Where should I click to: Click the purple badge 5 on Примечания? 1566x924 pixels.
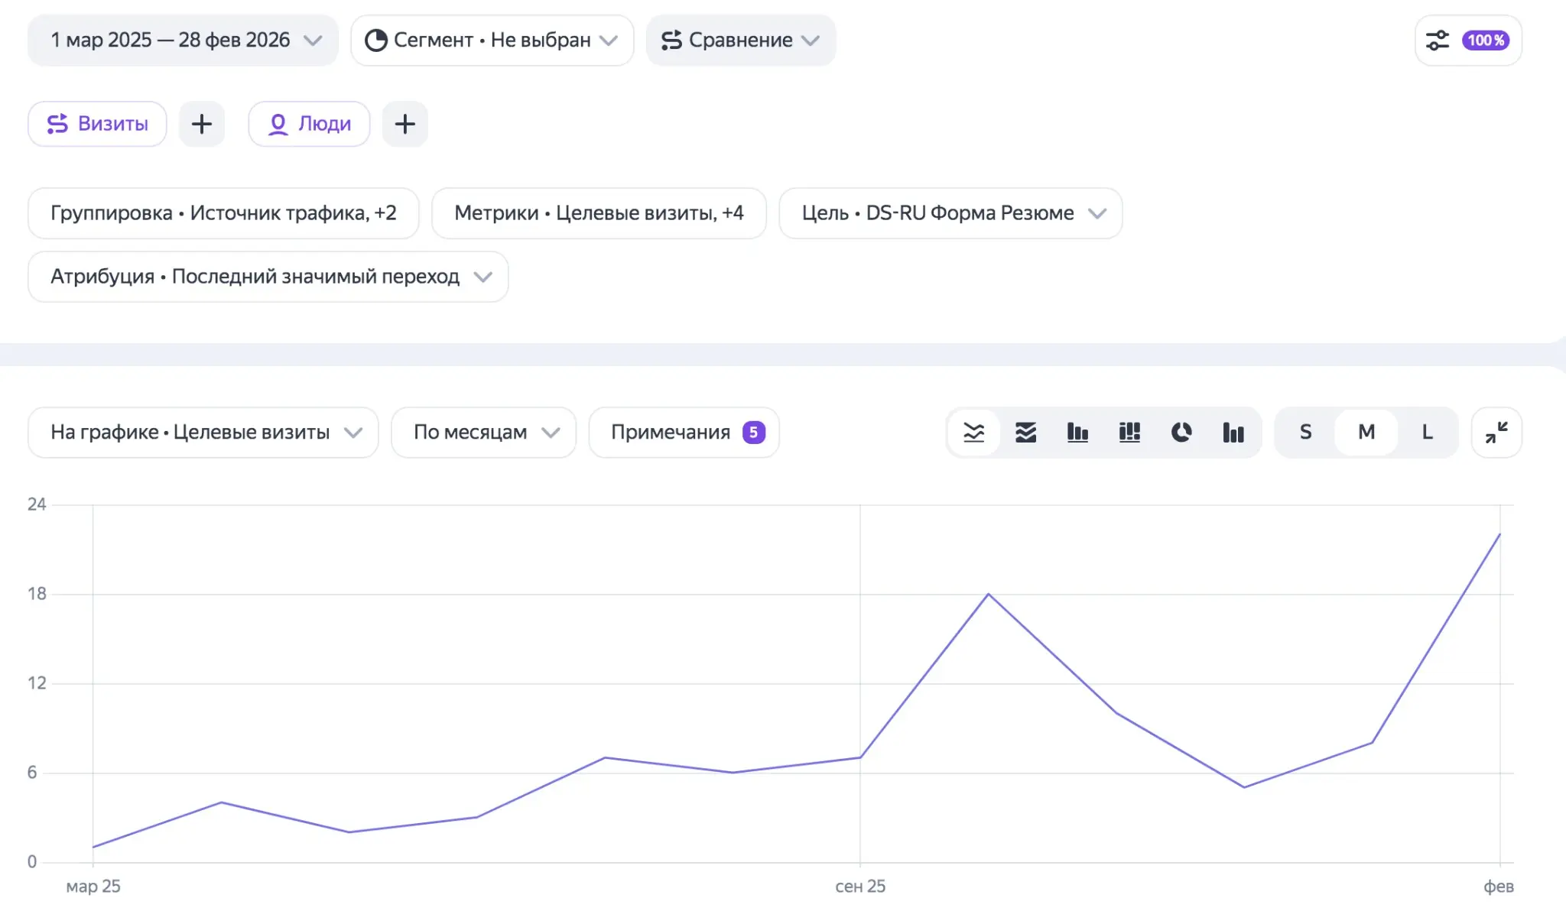coord(754,433)
